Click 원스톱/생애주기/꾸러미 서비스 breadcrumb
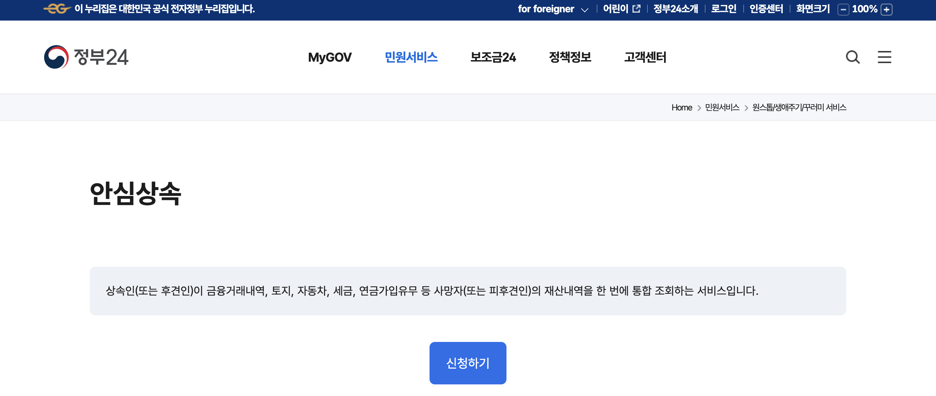Viewport: 936px width, 396px height. (x=799, y=107)
